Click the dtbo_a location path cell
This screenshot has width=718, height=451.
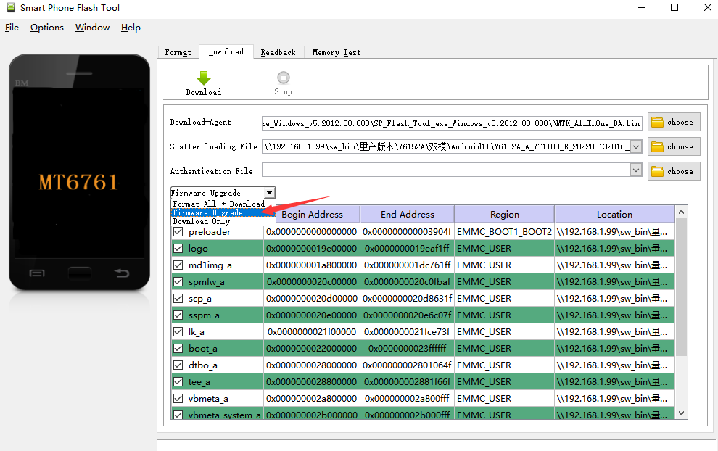(x=614, y=365)
